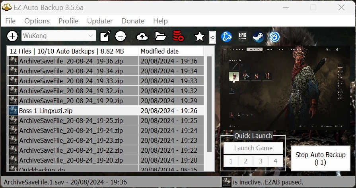Open the Profile menu

68,21
